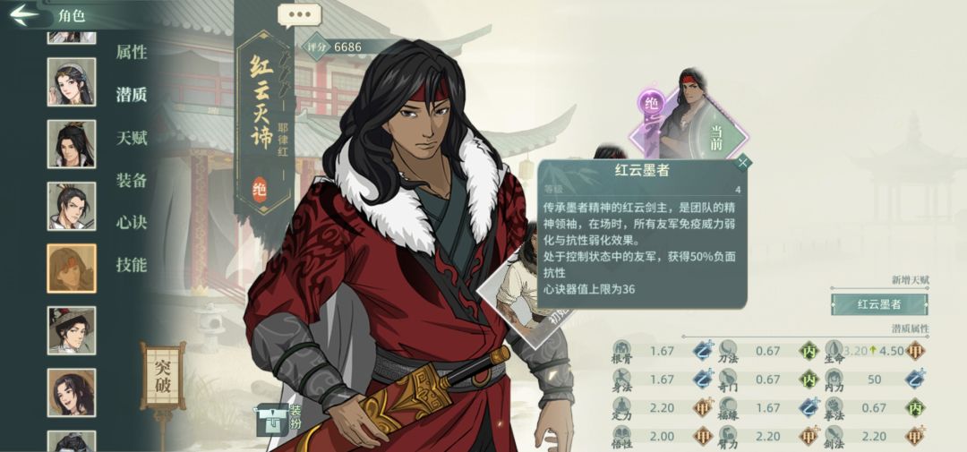Click the 红云墨者 new talent button
The width and height of the screenshot is (967, 452).
click(879, 304)
